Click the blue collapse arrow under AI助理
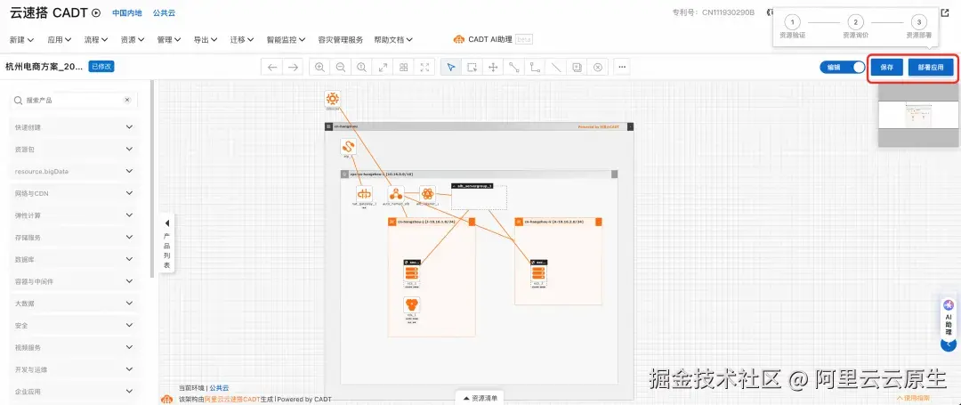 coord(948,344)
